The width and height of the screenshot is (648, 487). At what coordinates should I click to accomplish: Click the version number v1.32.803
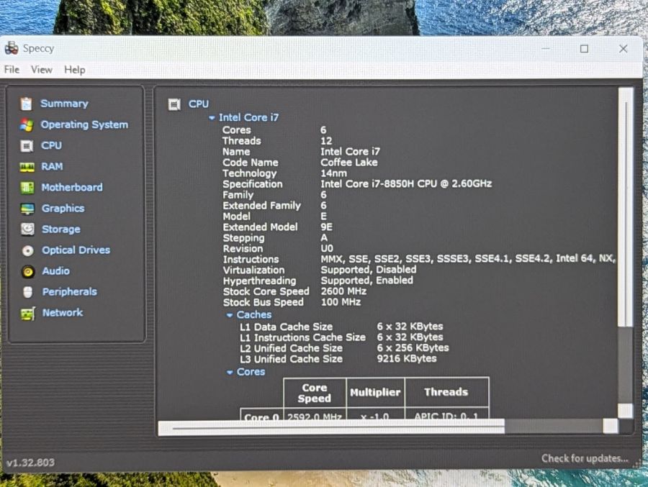coord(30,463)
